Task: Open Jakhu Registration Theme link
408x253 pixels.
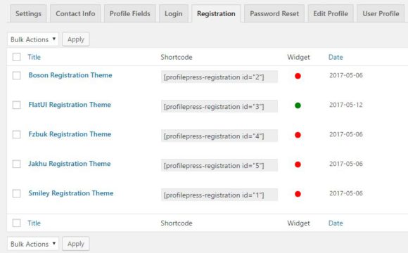Action: 70,164
